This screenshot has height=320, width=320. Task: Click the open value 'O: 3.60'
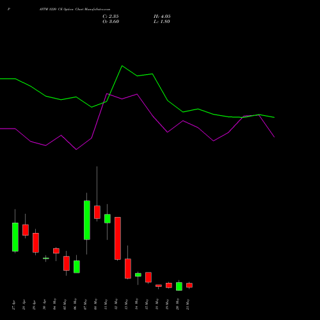point(111,22)
